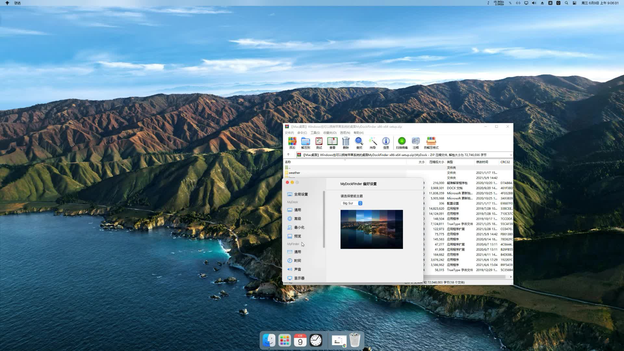Viewport: 624px width, 351px height.
Task: Click the 注释 (Comment) toolbar icon
Action: 416,143
